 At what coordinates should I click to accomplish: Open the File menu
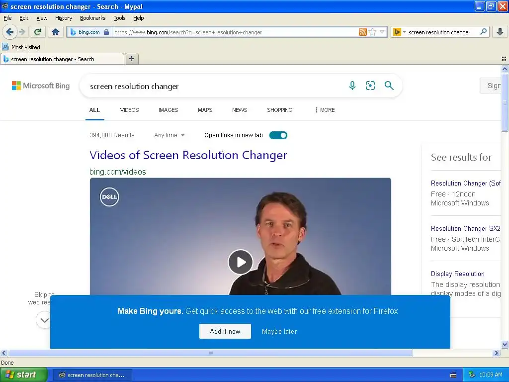pyautogui.click(x=7, y=18)
